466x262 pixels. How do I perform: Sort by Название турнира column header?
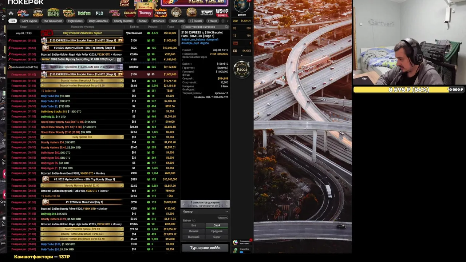83,27
